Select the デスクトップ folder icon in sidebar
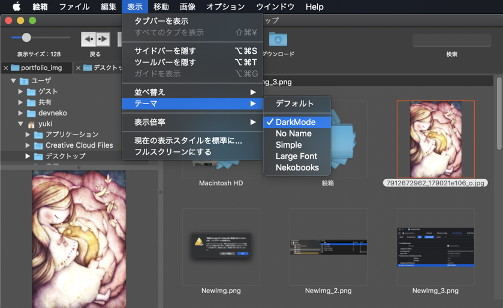This screenshot has width=503, height=308. pos(38,156)
